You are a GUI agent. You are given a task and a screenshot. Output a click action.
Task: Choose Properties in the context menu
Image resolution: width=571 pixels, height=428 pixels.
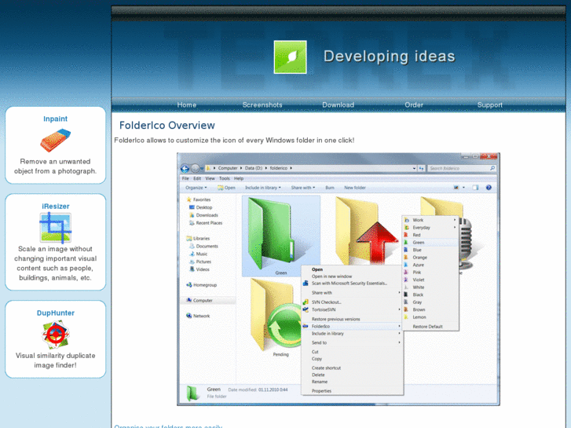click(x=321, y=391)
